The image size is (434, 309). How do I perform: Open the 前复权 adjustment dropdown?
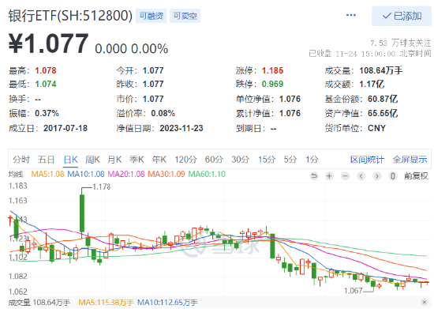click(416, 176)
